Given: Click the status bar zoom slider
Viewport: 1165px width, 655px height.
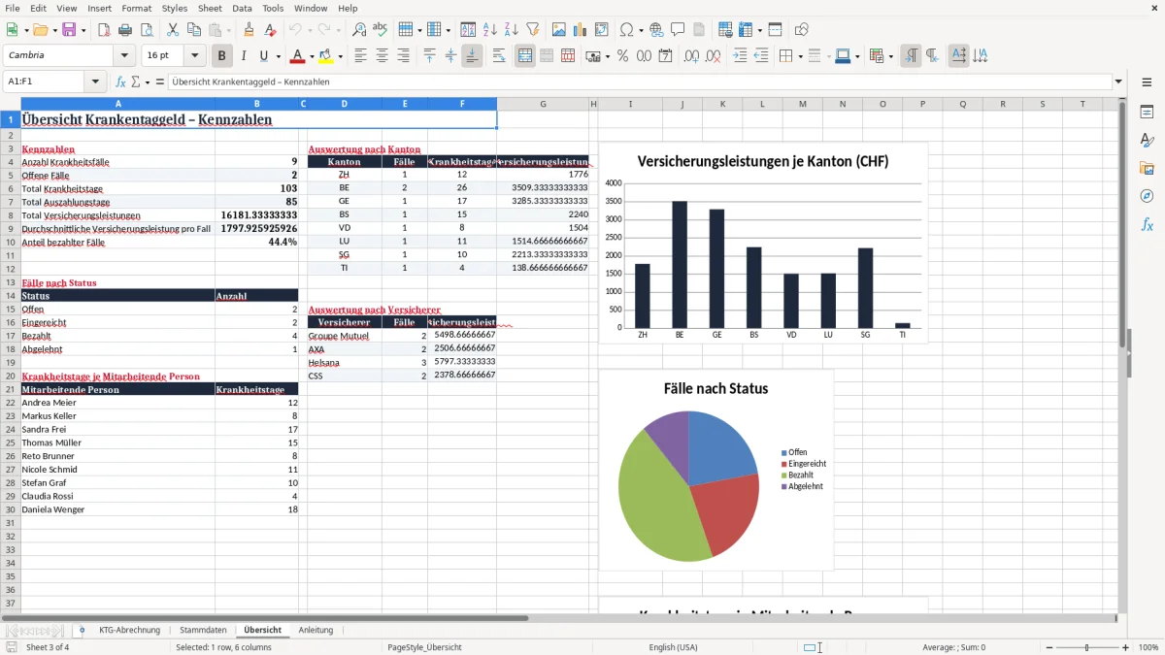Looking at the screenshot, I should pyautogui.click(x=1087, y=647).
